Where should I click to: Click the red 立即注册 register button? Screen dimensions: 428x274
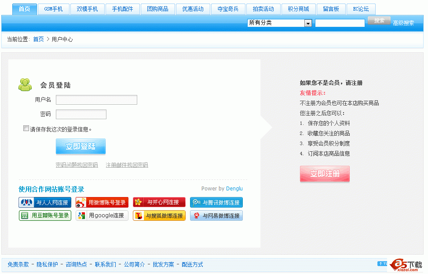tap(325, 174)
